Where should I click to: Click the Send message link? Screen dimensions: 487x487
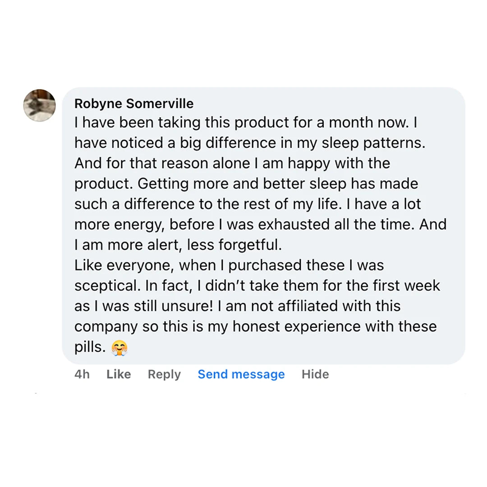[x=241, y=374]
